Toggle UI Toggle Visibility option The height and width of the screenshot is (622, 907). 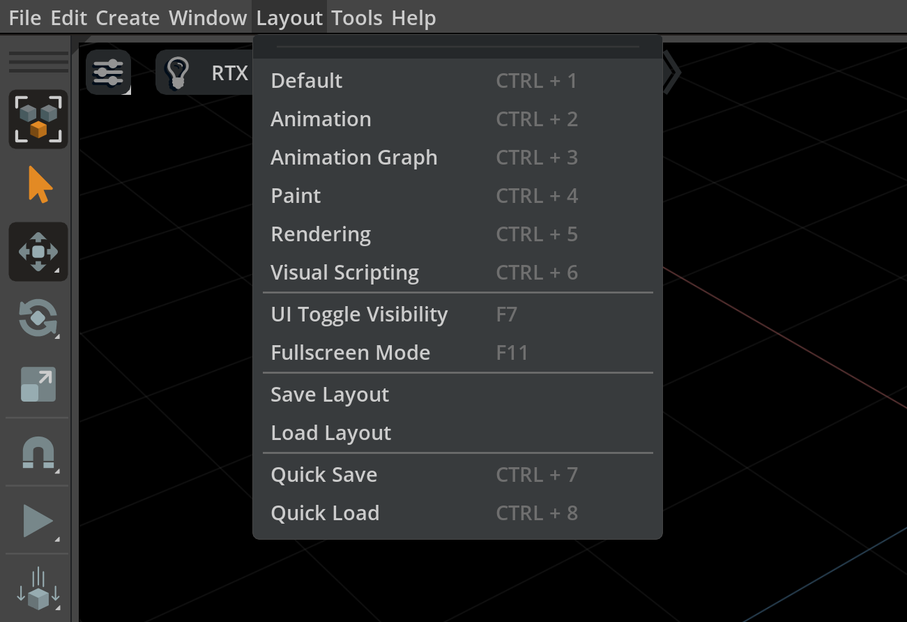457,314
